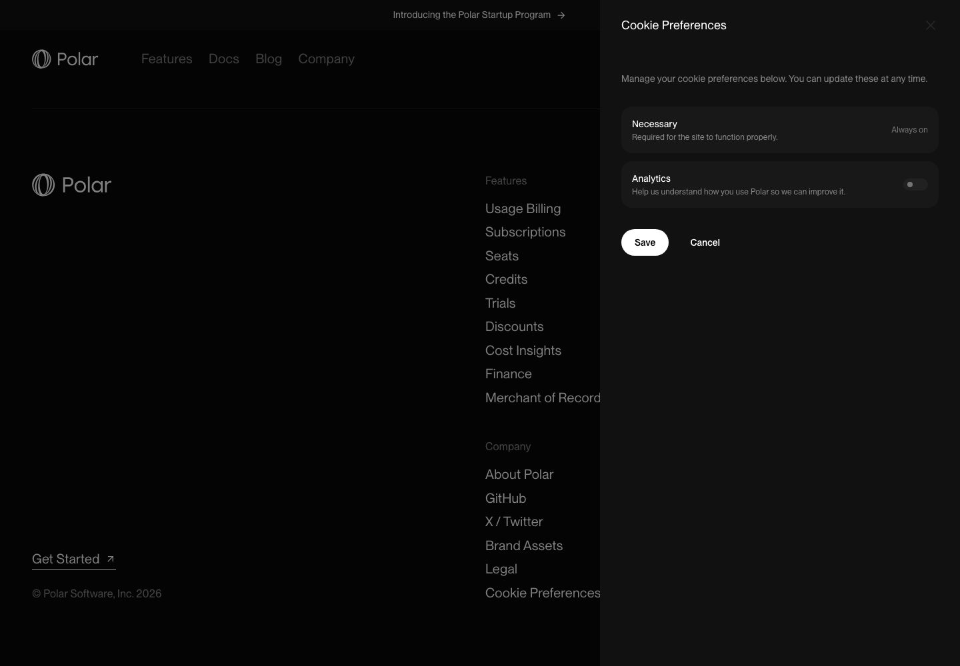Click the '© Polar Software, Inc. 2026' copyright text
960x666 pixels.
[x=97, y=594]
